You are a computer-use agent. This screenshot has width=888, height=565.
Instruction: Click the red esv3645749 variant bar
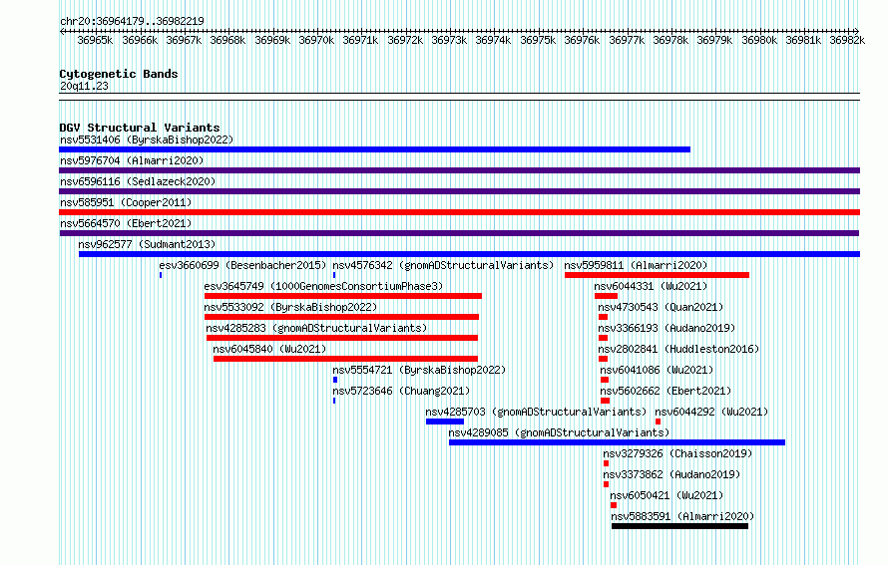(x=343, y=296)
